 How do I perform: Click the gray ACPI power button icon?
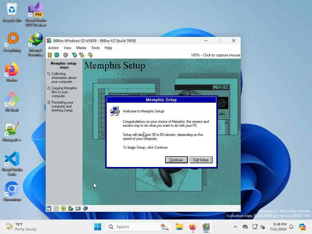(x=66, y=55)
